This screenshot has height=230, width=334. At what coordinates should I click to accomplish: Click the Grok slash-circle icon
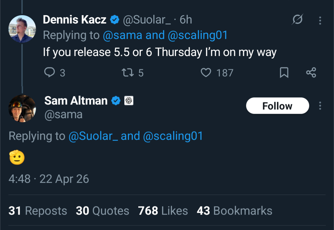point(298,20)
